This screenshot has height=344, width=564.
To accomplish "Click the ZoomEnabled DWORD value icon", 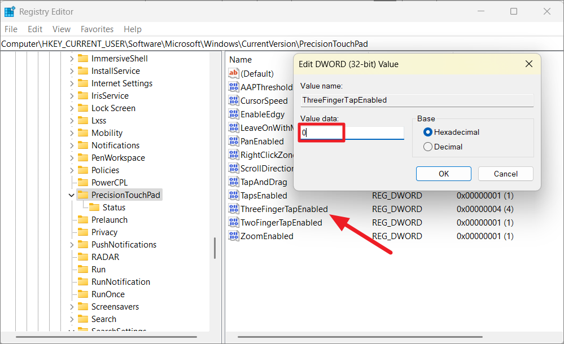I will pyautogui.click(x=234, y=236).
